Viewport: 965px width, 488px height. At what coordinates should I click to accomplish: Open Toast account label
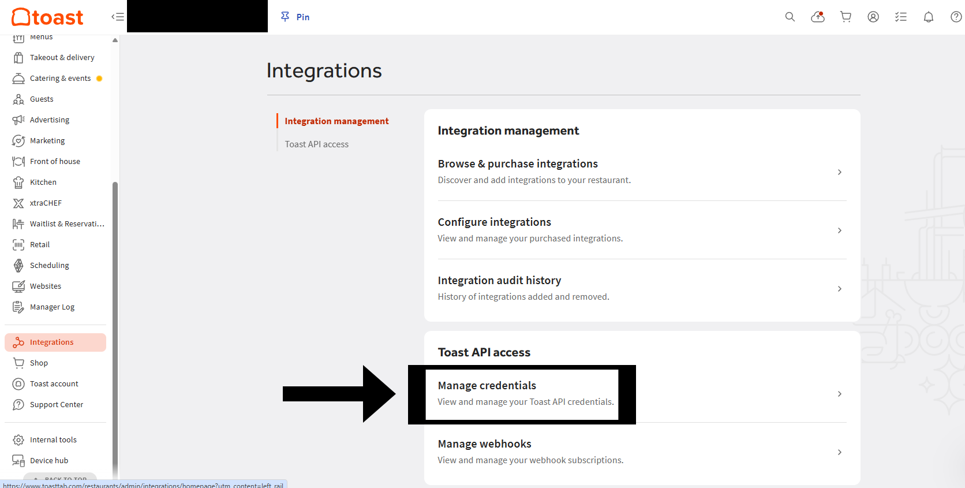click(54, 384)
